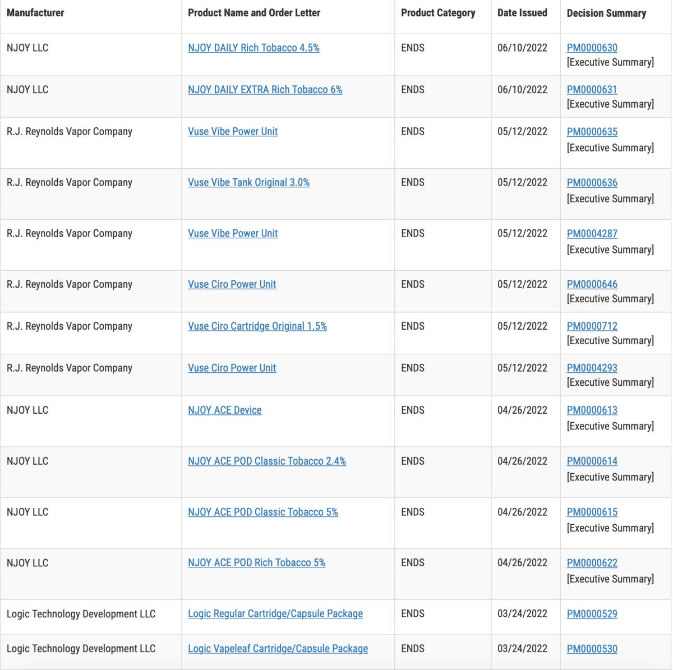Screen dimensions: 673x670
Task: Select [Executive Summary] text under PM0000636
Action: (x=610, y=199)
